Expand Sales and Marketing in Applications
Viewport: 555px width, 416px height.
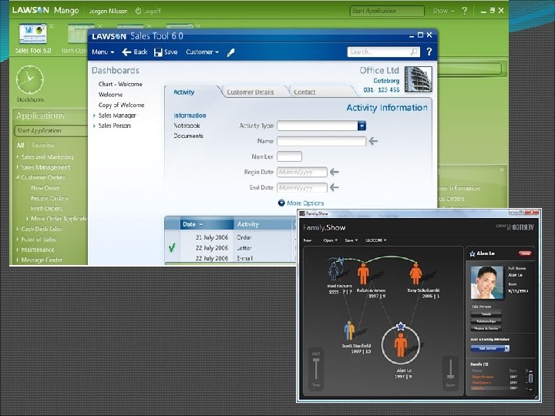[x=17, y=156]
